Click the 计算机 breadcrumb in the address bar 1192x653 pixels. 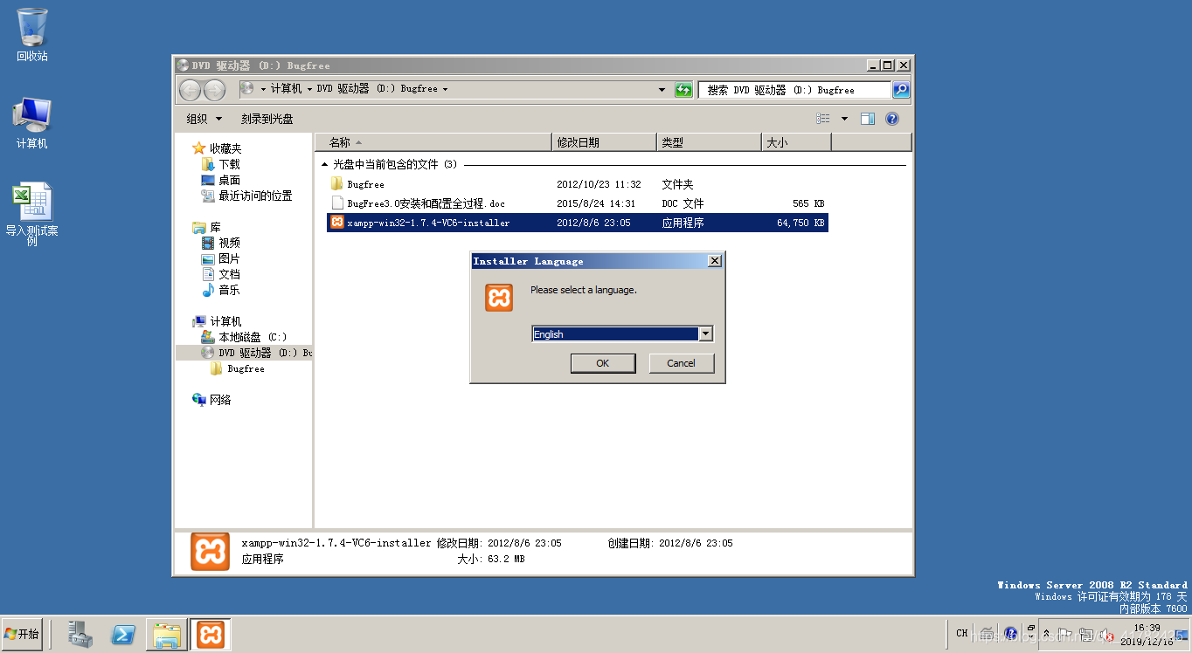(286, 89)
